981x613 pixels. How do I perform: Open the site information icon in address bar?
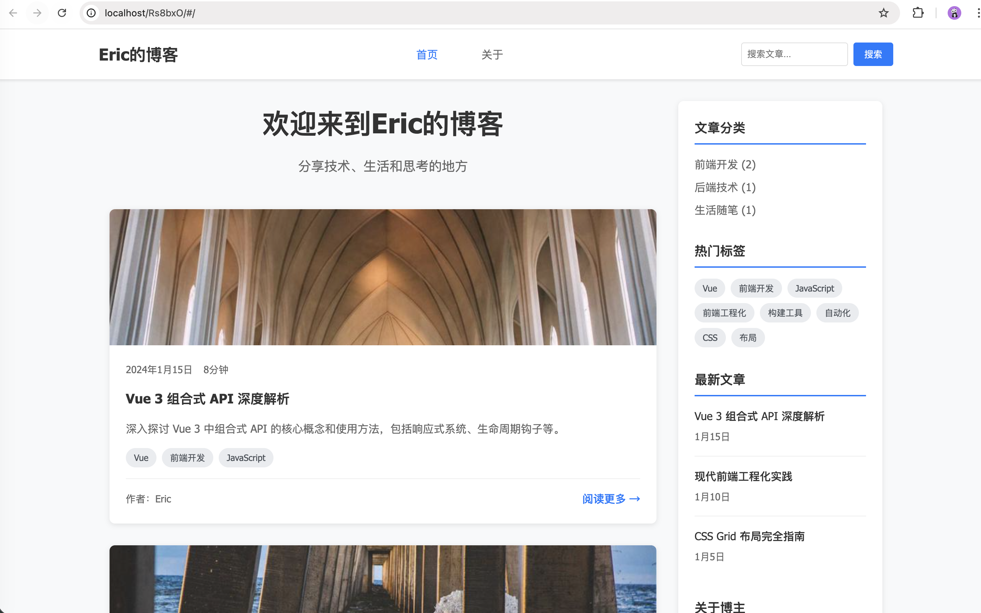(91, 13)
